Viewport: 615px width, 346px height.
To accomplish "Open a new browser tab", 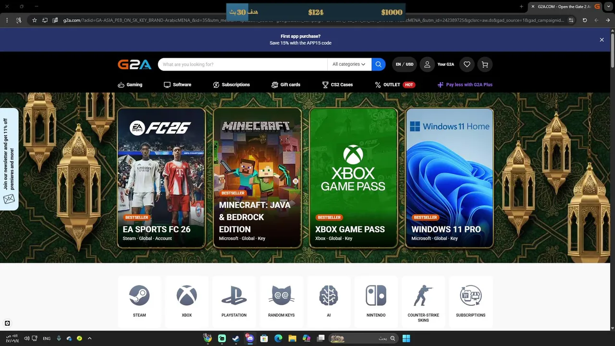I will [521, 7].
